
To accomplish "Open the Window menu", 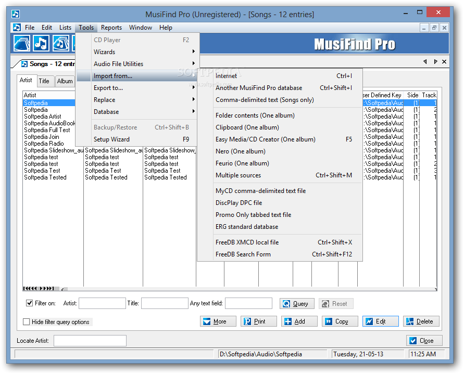I will [141, 28].
